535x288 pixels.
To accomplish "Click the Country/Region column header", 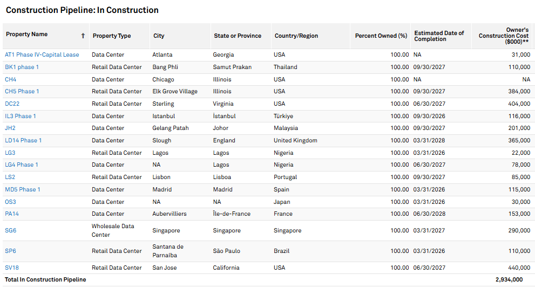I will pyautogui.click(x=296, y=36).
